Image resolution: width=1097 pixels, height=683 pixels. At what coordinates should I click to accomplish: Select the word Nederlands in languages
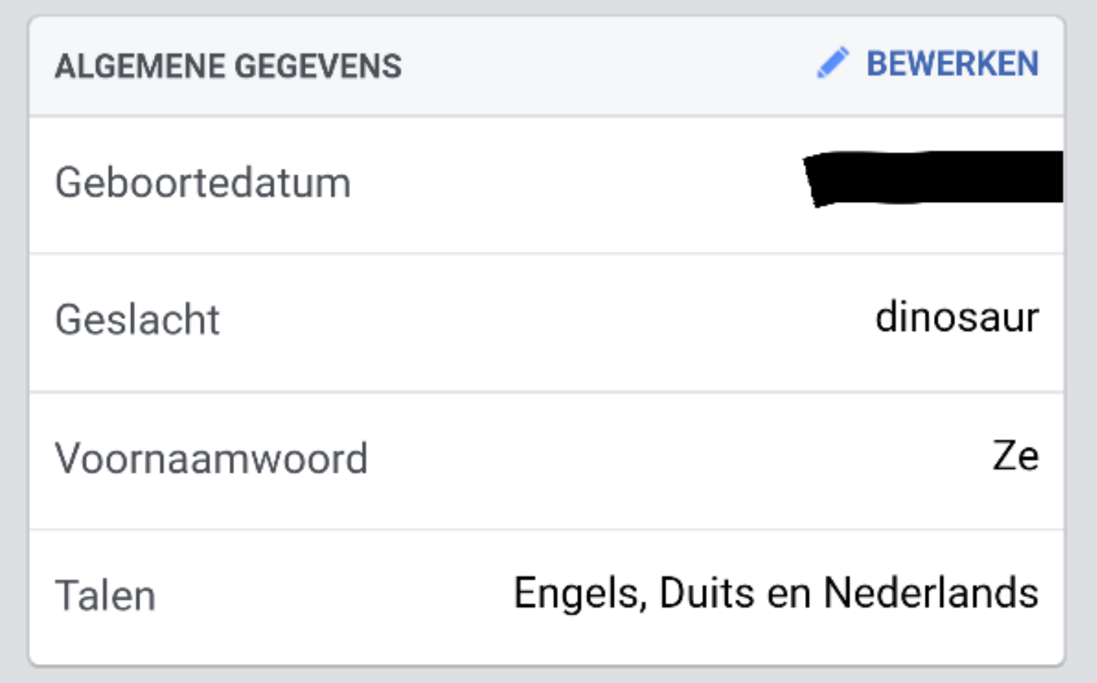click(x=931, y=593)
